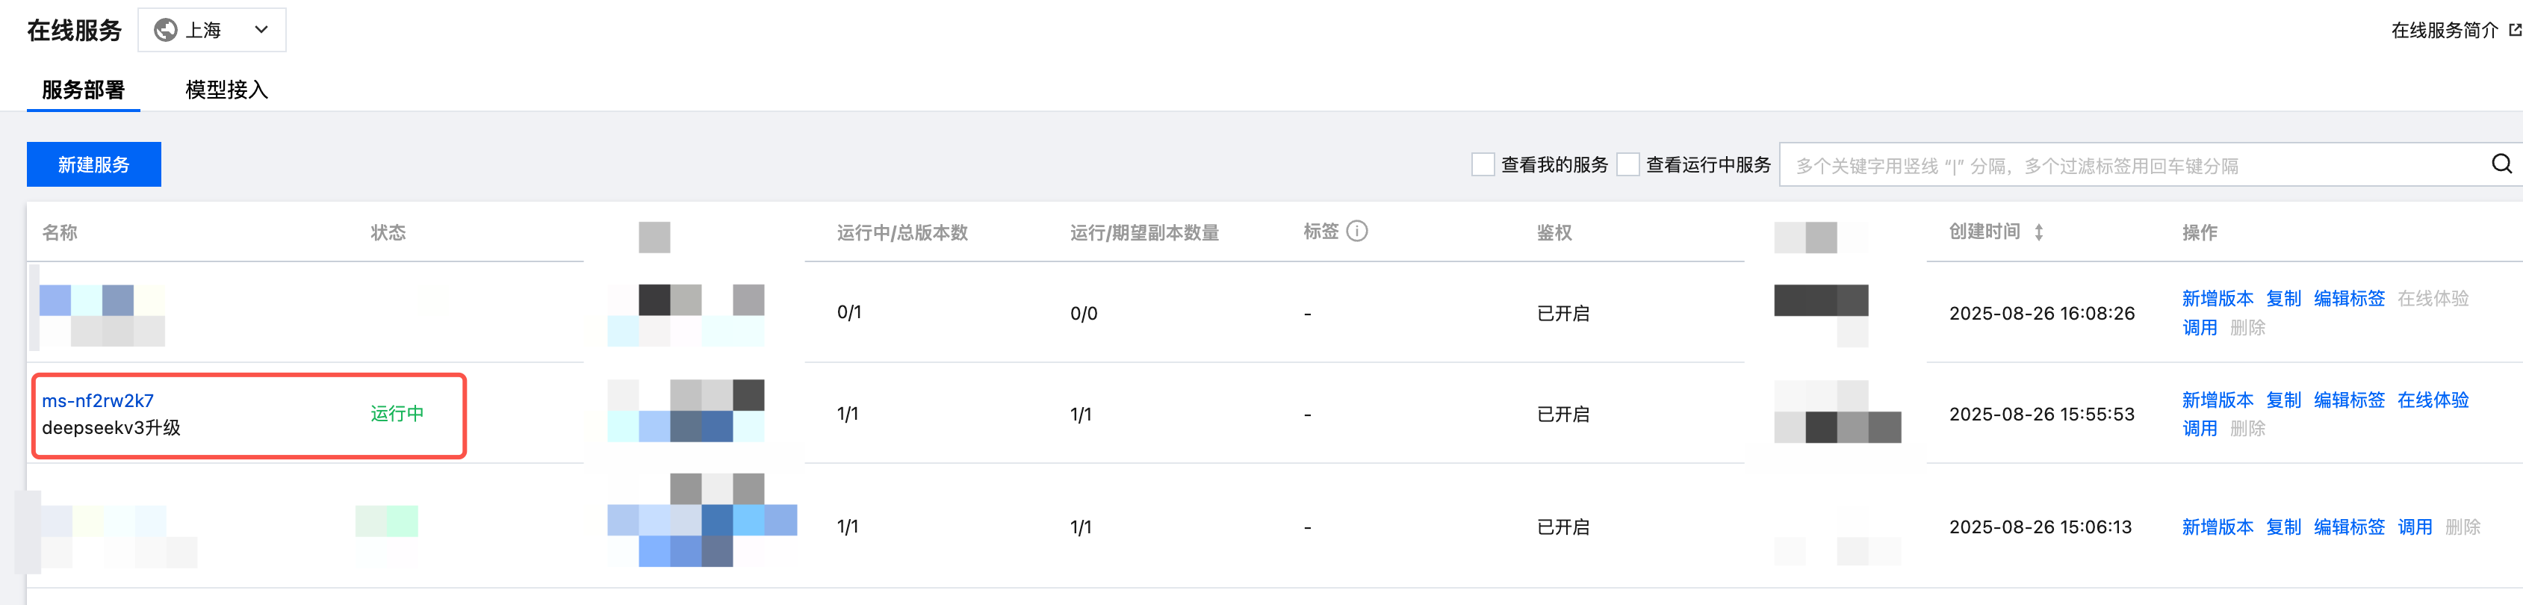Screen dimensions: 2523x605
Task: Open external link icon beside 在线服务简介
Action: 2514,31
